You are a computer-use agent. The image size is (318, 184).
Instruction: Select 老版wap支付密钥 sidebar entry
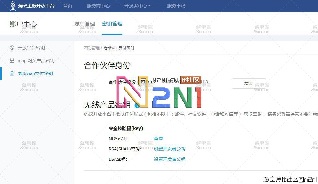pyautogui.click(x=35, y=73)
